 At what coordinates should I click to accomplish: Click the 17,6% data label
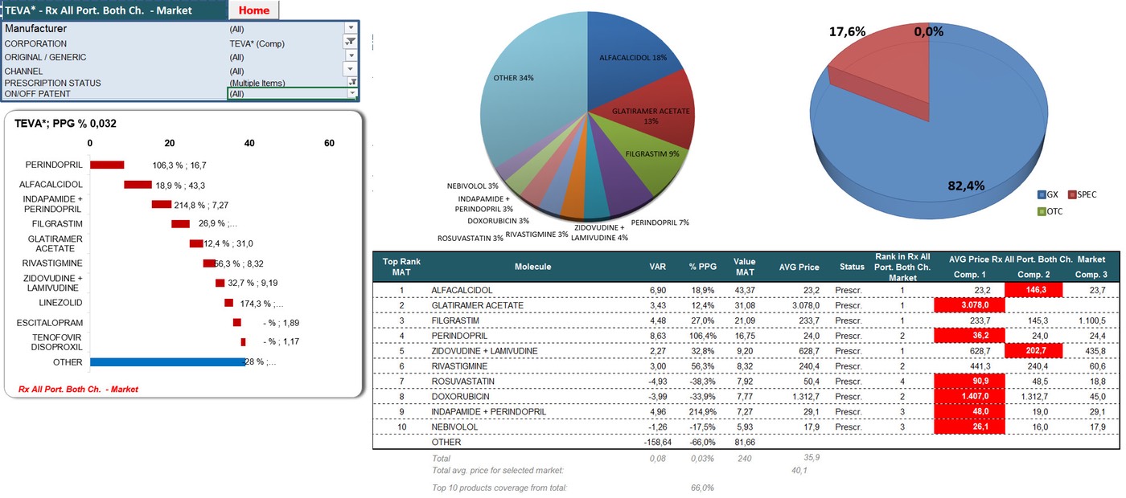(847, 31)
